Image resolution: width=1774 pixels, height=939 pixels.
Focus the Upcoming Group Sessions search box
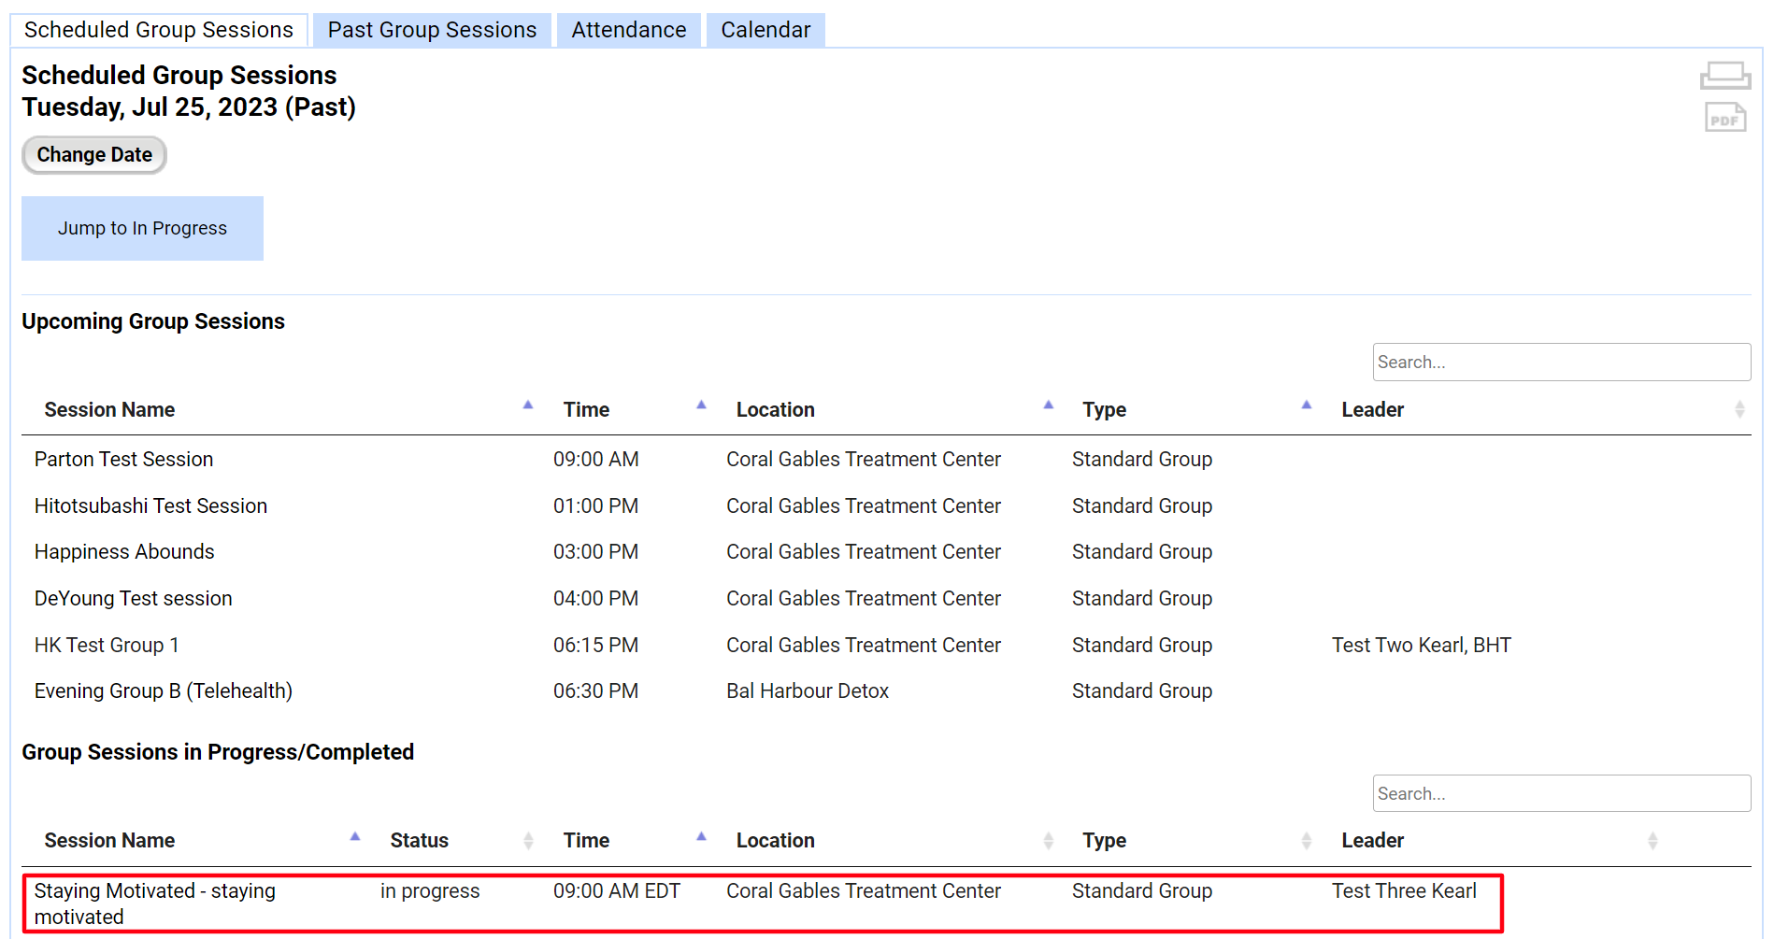click(1560, 362)
